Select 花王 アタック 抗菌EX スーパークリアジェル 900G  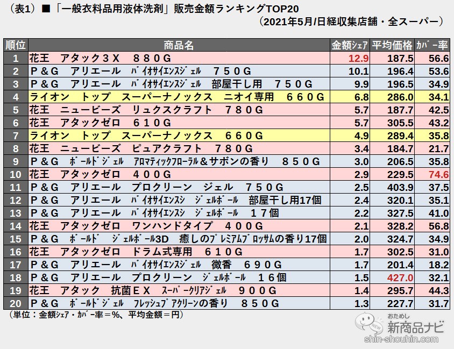[x=179, y=290]
